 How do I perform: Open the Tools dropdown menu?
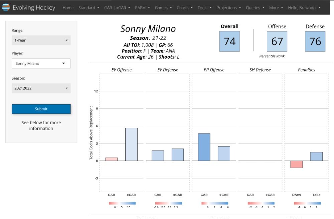coord(205,8)
